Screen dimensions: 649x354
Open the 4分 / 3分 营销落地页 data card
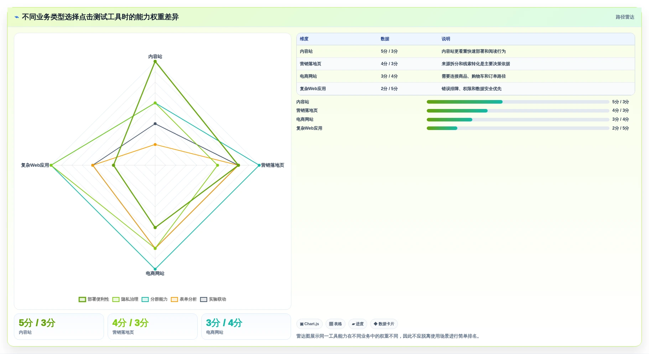tap(152, 327)
